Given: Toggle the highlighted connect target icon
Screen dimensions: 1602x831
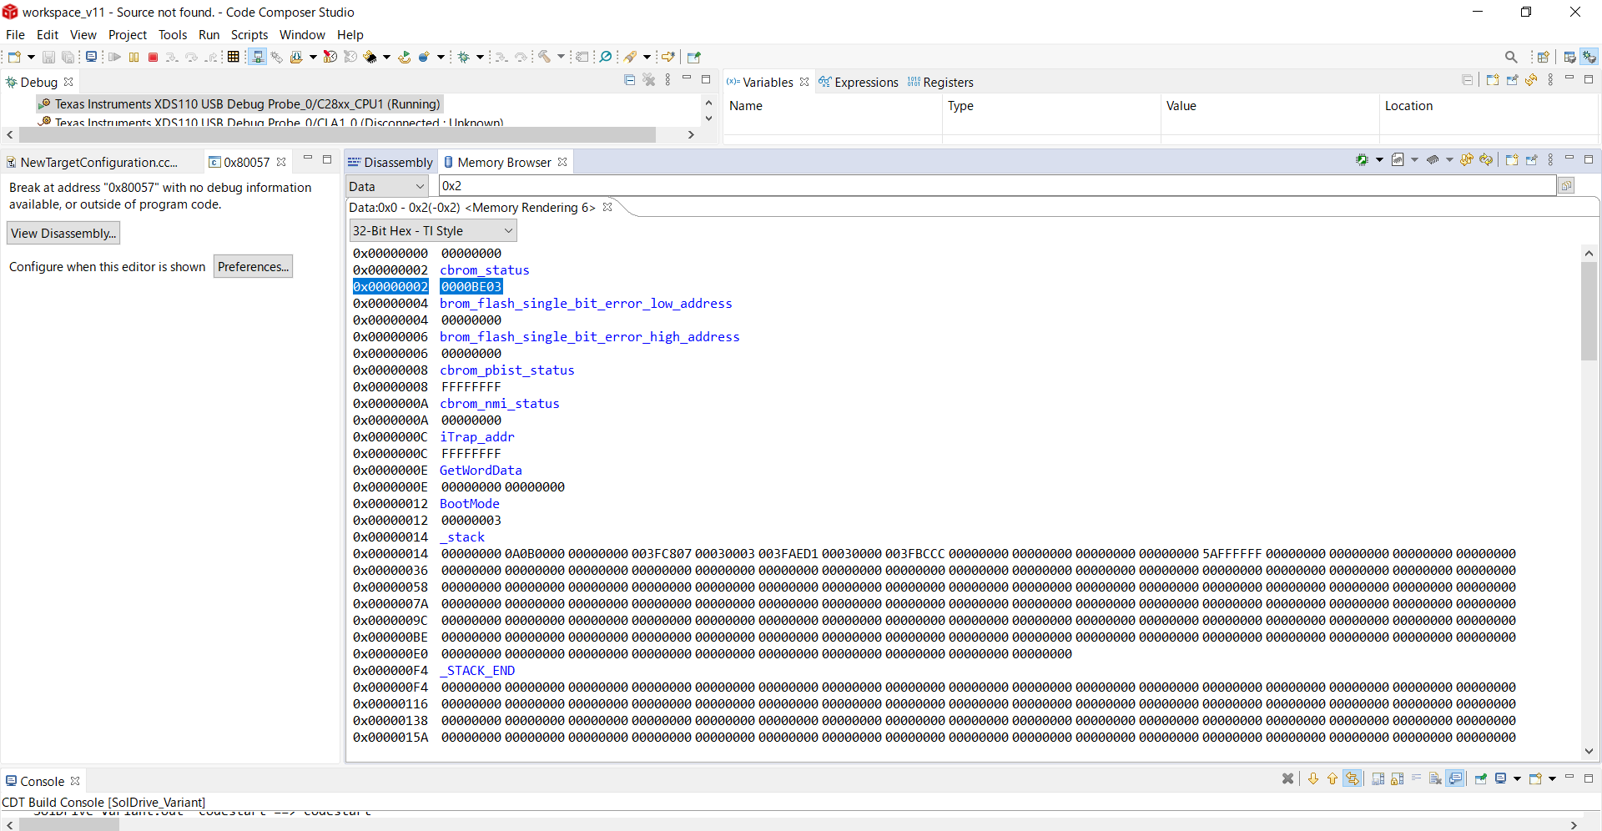Looking at the screenshot, I should click(x=258, y=57).
